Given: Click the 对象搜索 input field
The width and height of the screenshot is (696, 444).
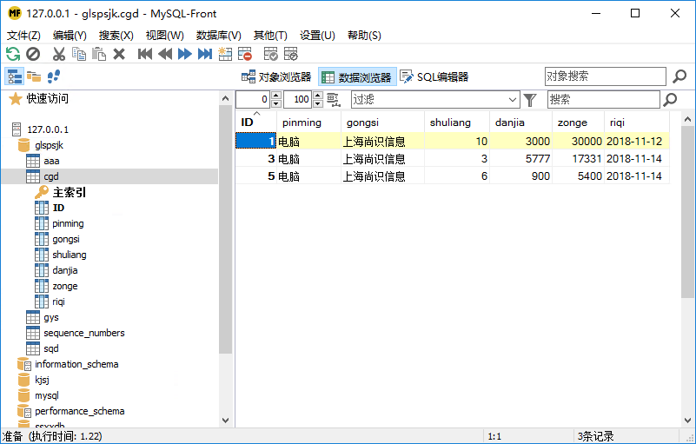Looking at the screenshot, I should pos(606,76).
